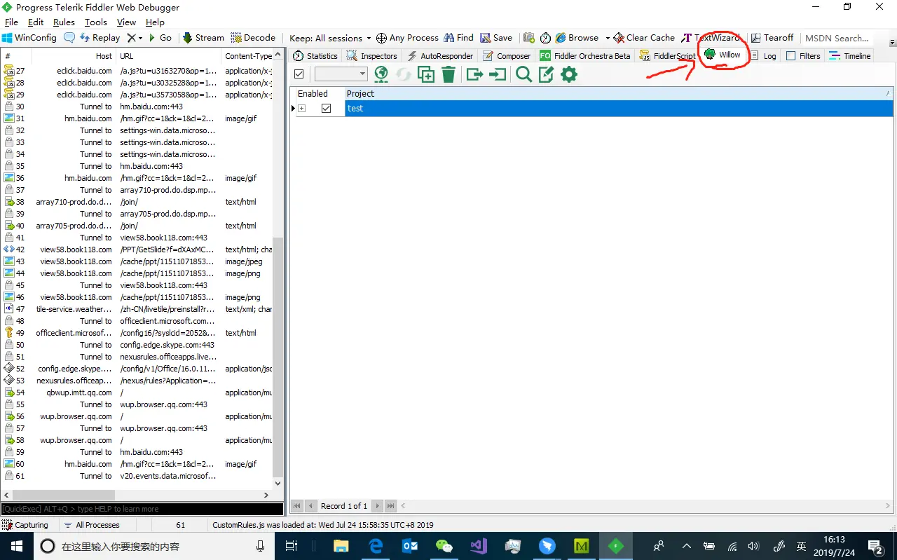The width and height of the screenshot is (897, 560).
Task: Go to the next record in navigator
Action: 378,506
